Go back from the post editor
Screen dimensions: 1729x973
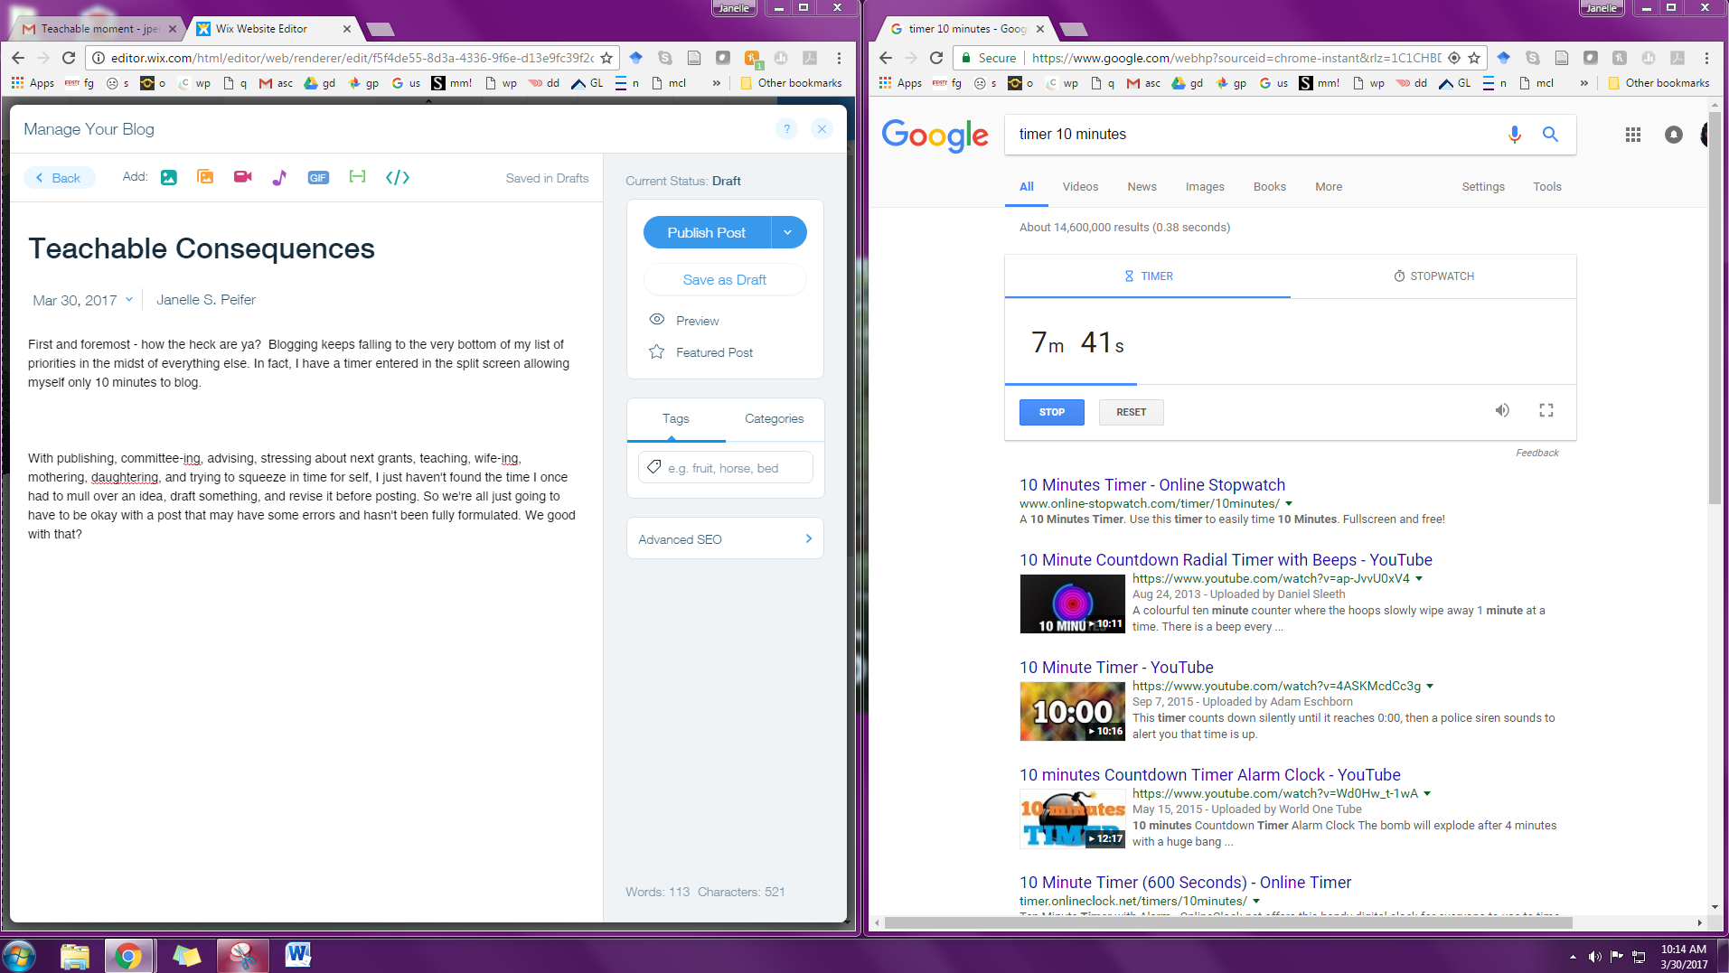click(59, 178)
